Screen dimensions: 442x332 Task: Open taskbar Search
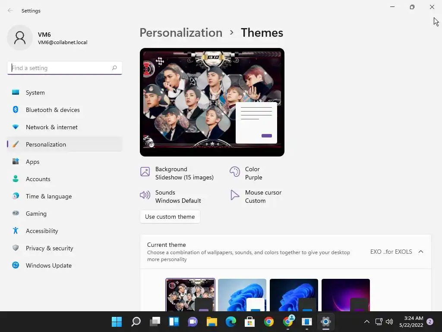[136, 322]
